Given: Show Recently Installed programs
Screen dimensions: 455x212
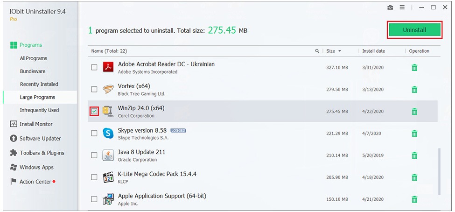Looking at the screenshot, I should [39, 84].
